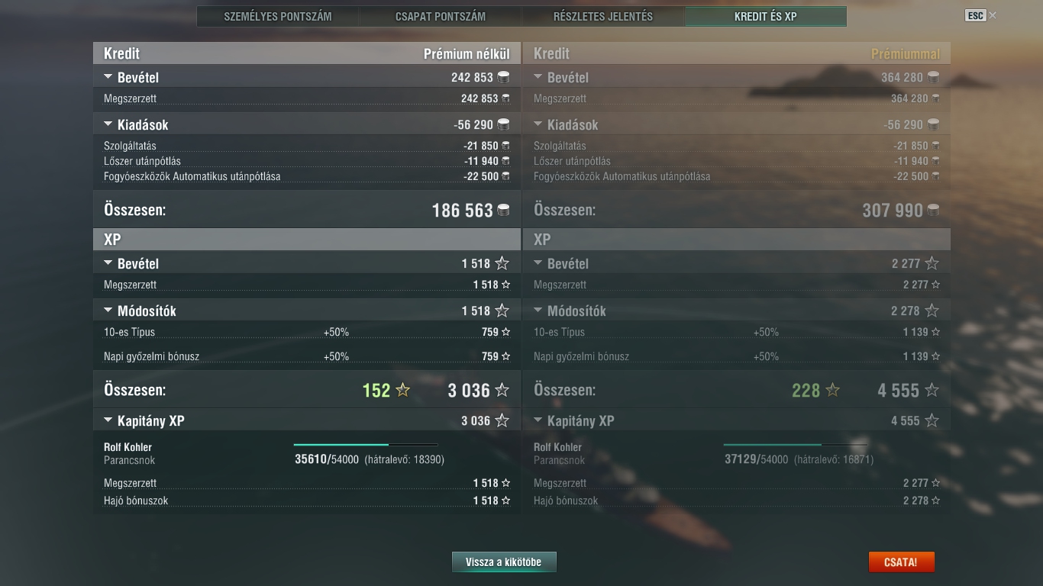
Task: Open the Részletes jelentés tab
Action: [x=603, y=16]
